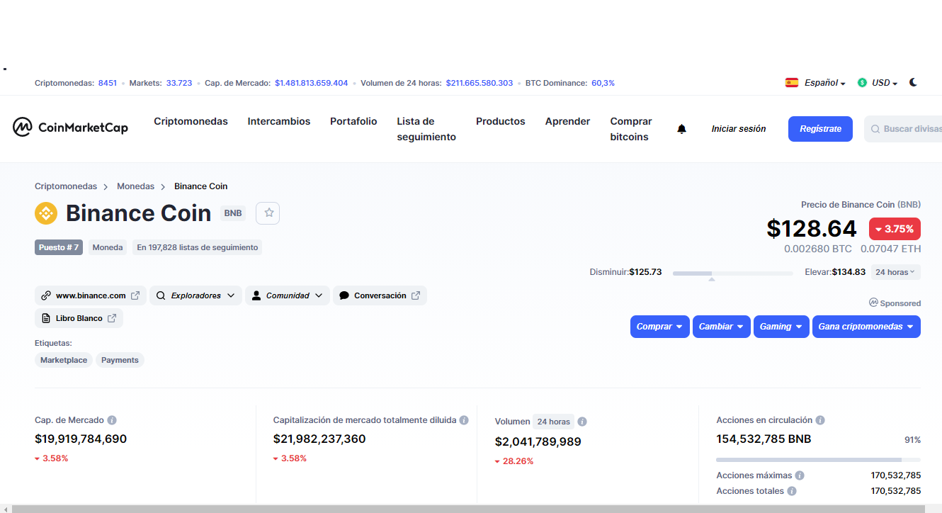Click market cap value $1.481.813.659.404

(x=312, y=83)
